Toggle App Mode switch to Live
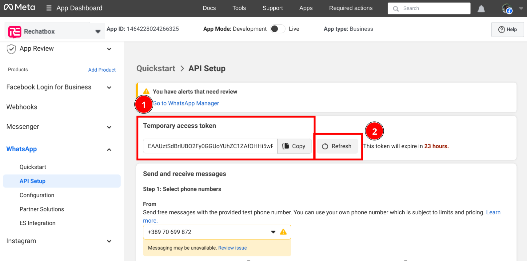The image size is (527, 261). pos(277,29)
